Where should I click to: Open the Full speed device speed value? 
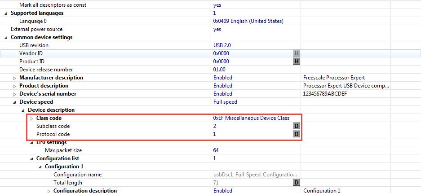coord(225,102)
